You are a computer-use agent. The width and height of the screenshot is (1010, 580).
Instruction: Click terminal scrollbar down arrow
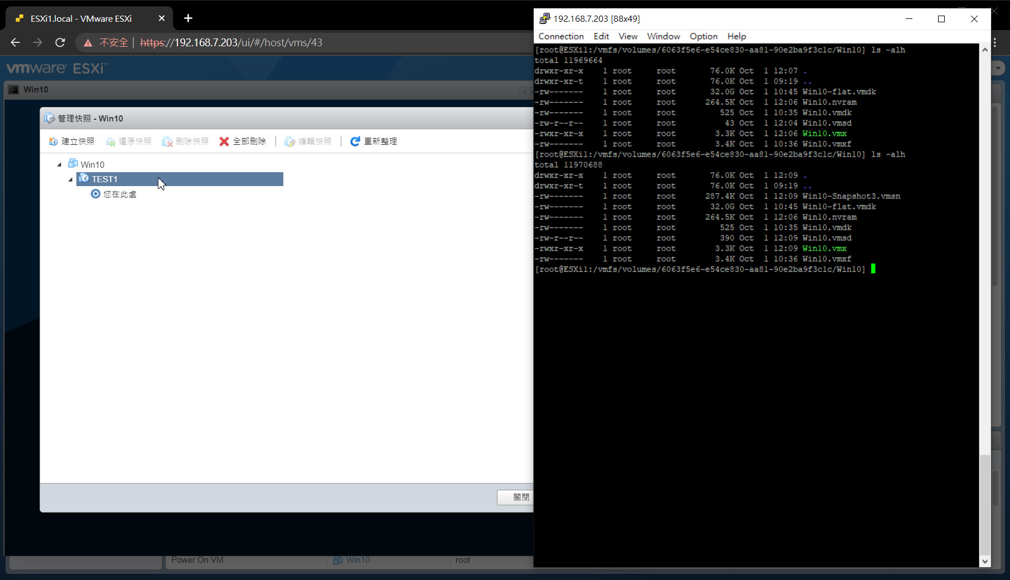pos(985,562)
